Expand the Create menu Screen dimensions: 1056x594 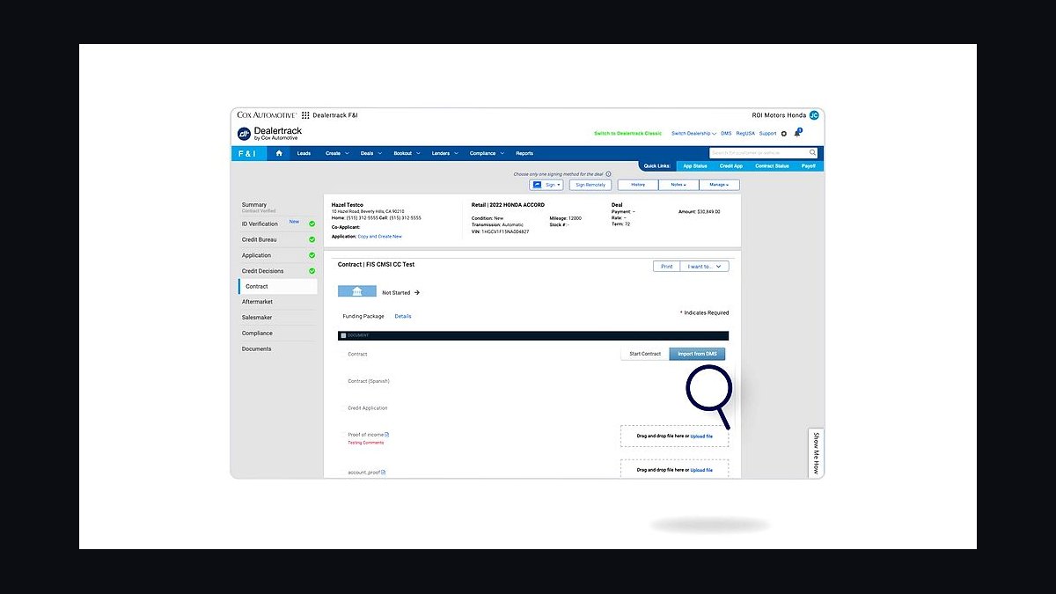337,153
